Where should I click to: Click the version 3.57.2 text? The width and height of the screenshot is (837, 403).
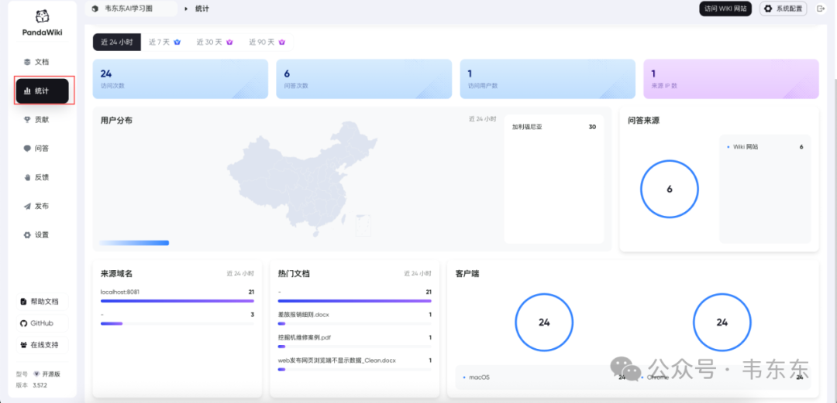(40, 384)
